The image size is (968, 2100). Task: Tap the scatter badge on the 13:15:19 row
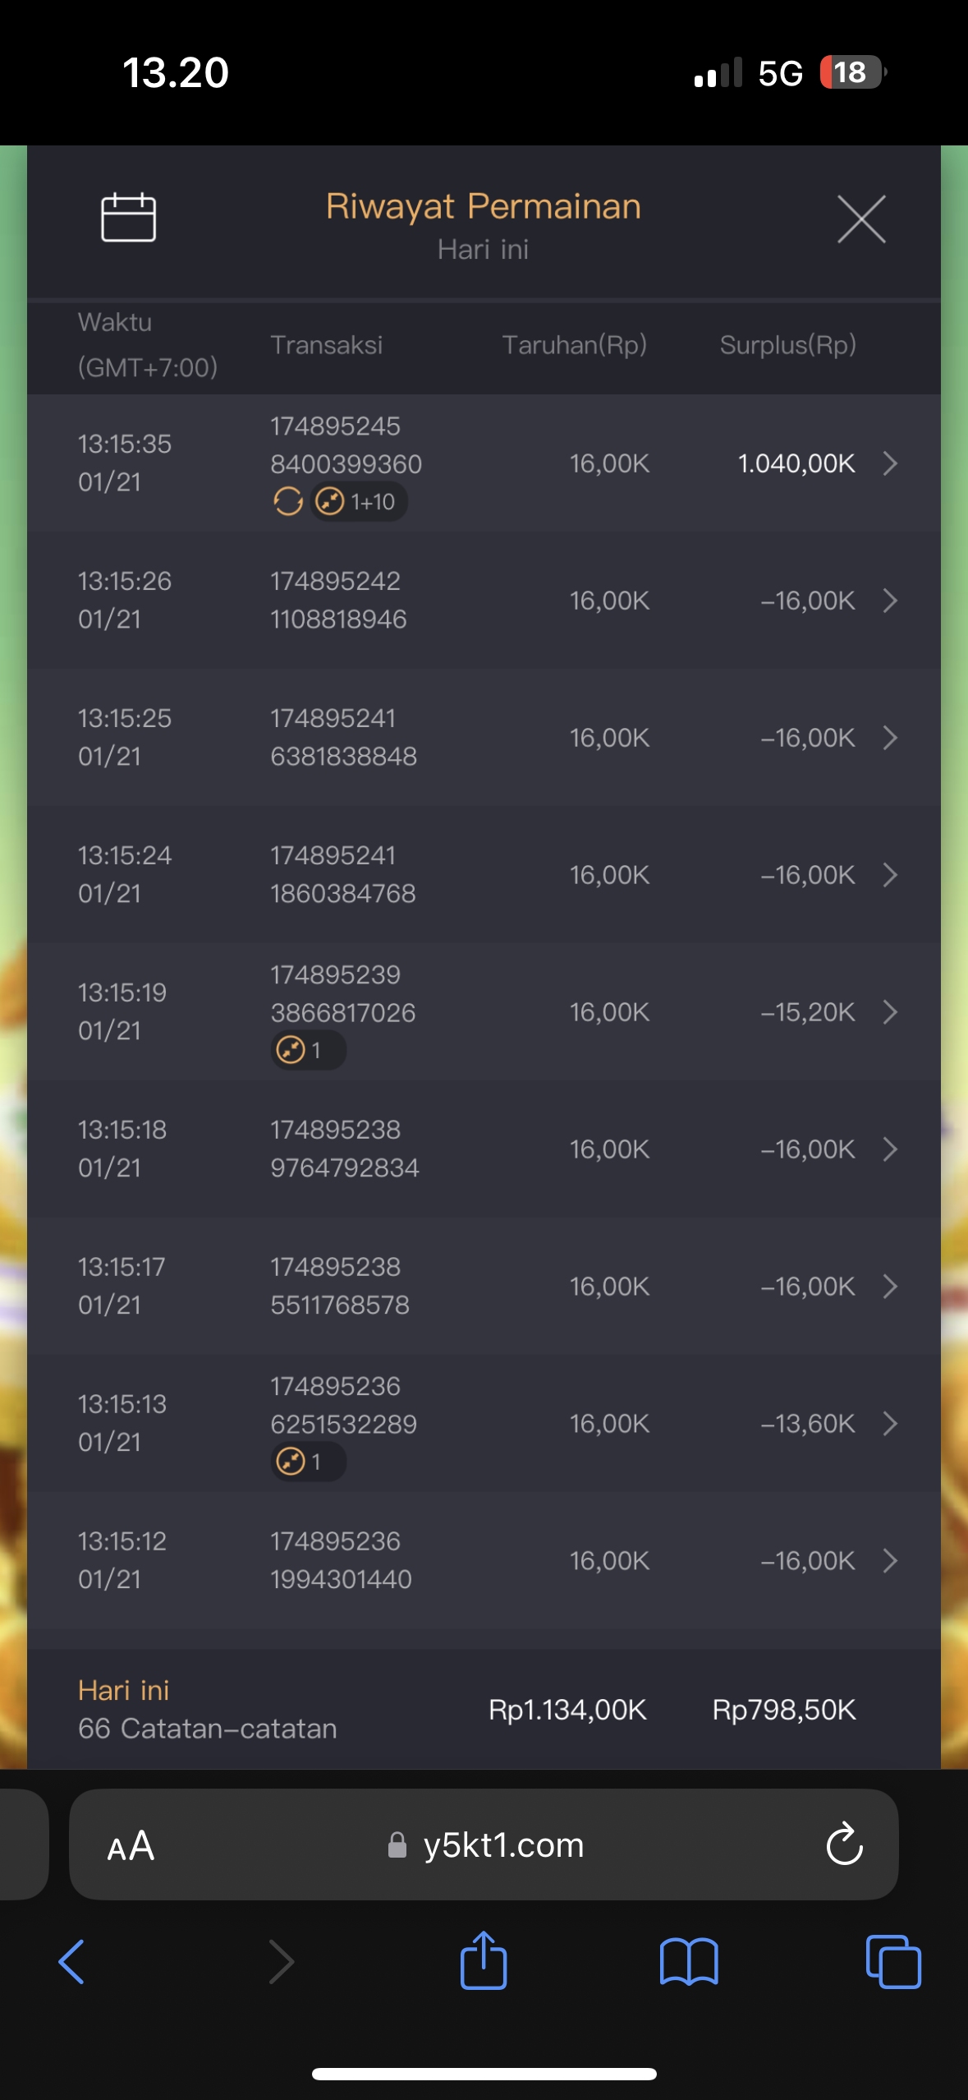click(308, 1050)
